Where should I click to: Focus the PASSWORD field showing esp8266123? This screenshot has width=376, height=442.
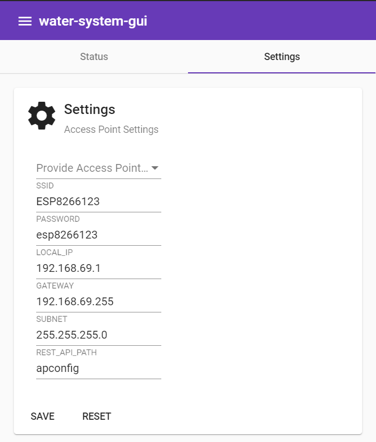(x=98, y=235)
